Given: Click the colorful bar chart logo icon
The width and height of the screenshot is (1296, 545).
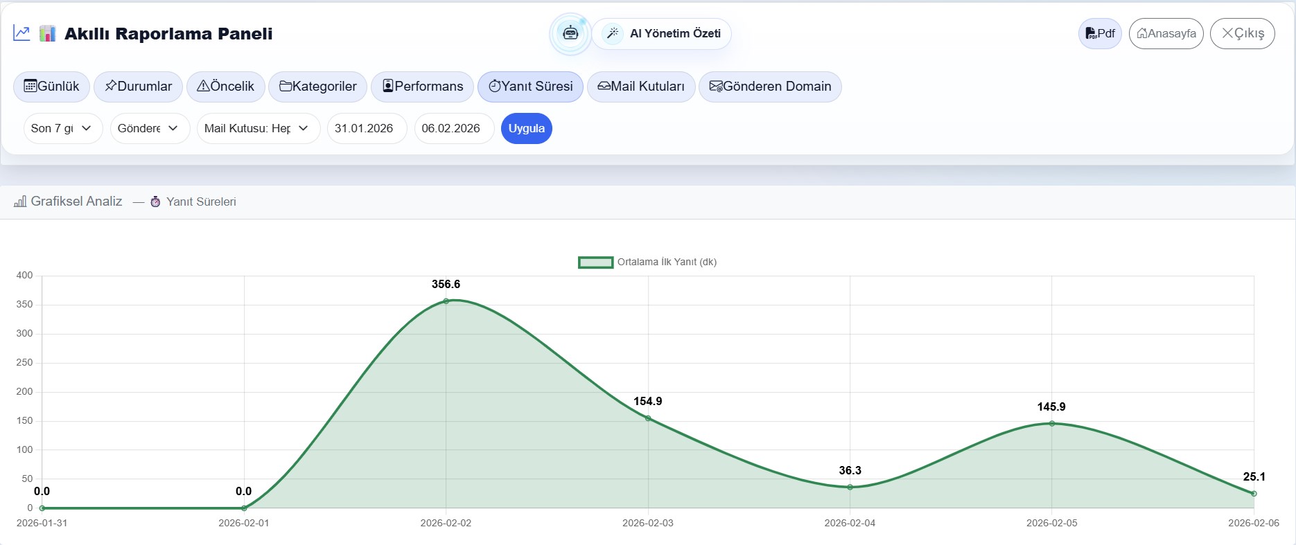Looking at the screenshot, I should click(x=47, y=33).
